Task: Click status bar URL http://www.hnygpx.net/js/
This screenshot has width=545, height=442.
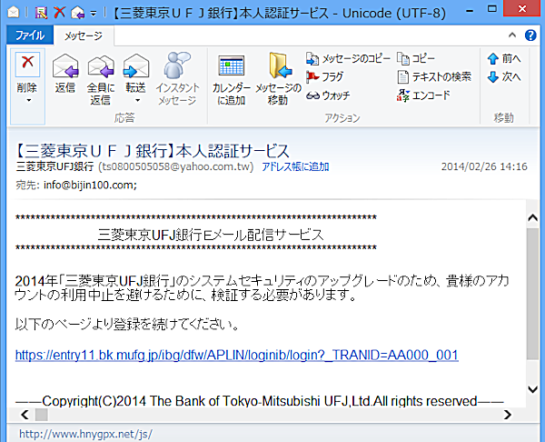Action: tap(85, 434)
